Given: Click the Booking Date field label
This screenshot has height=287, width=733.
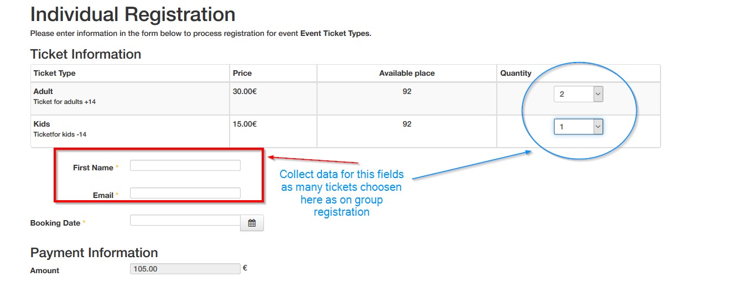Looking at the screenshot, I should 55,223.
